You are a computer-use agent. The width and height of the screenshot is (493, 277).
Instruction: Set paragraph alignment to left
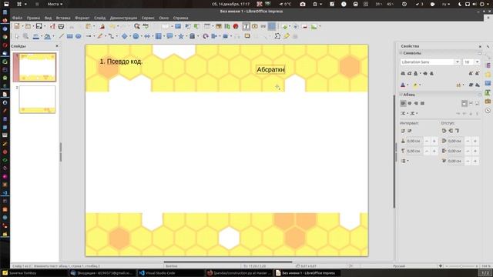coord(403,103)
